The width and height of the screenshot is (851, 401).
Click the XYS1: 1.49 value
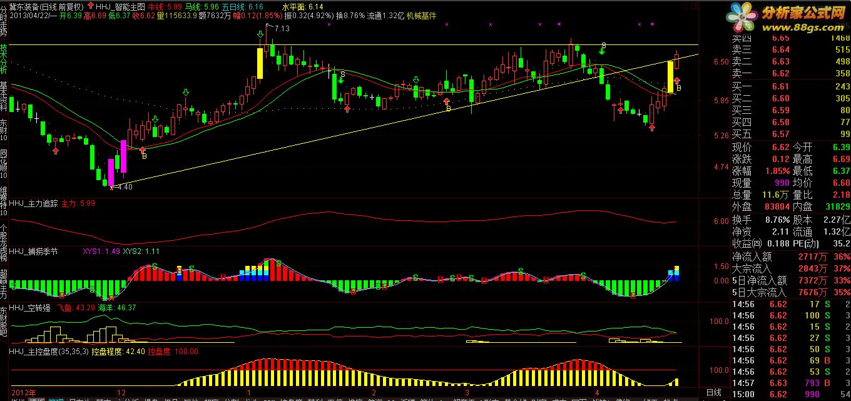(101, 251)
